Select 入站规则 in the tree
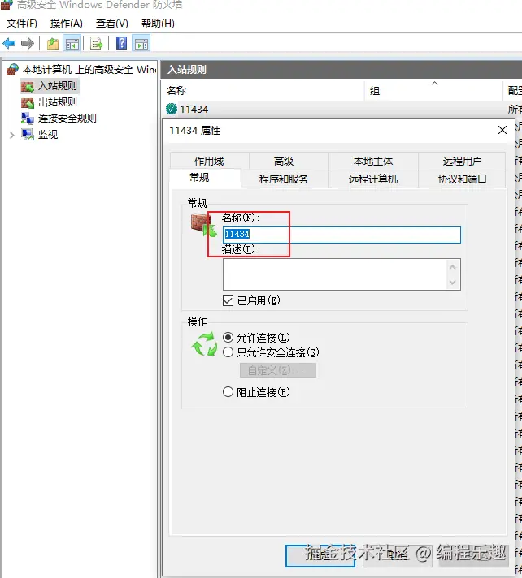The height and width of the screenshot is (578, 522). [57, 86]
